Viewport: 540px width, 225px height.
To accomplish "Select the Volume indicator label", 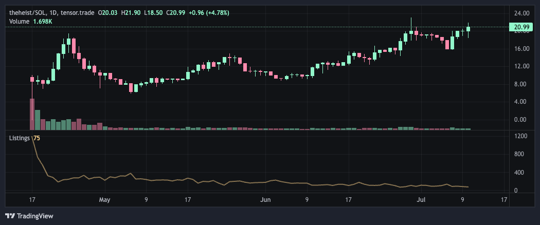I will coord(20,22).
